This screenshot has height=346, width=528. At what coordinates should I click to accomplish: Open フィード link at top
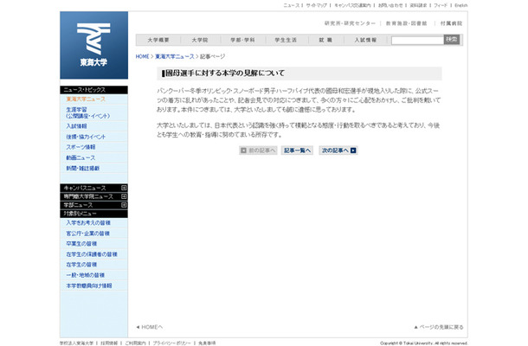[x=441, y=5]
